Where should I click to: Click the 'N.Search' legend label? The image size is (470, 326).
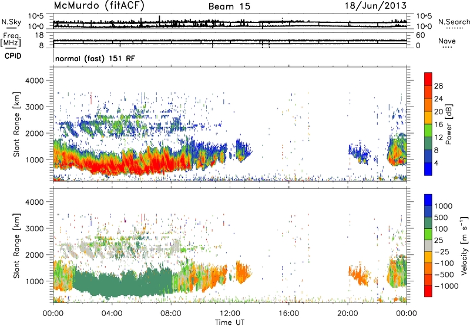coord(454,22)
